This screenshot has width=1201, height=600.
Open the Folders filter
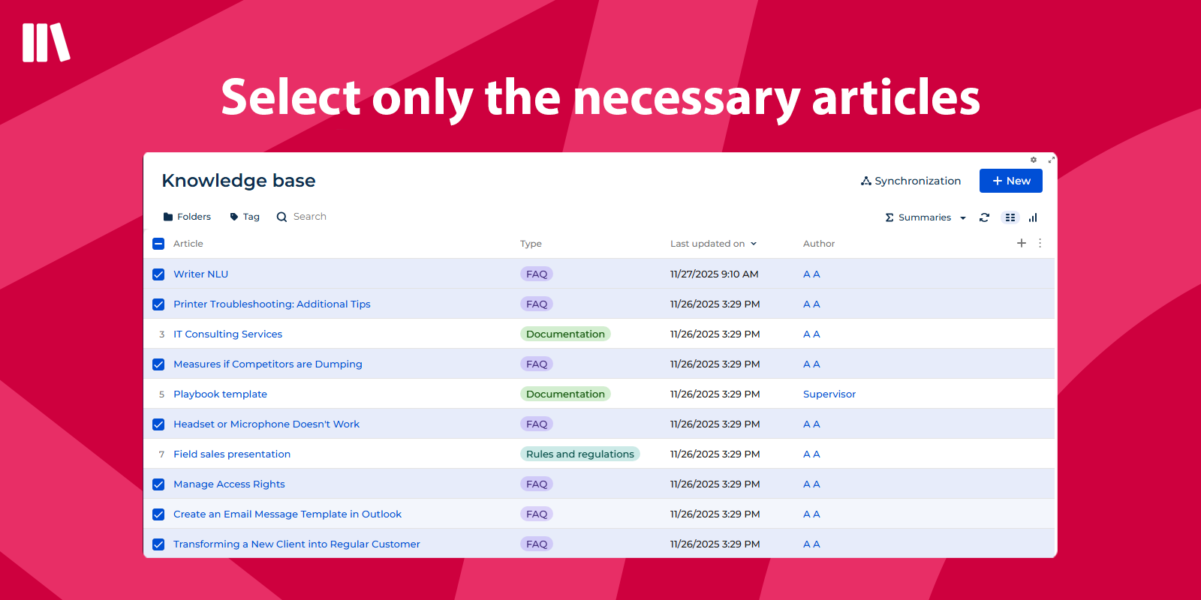tap(187, 217)
